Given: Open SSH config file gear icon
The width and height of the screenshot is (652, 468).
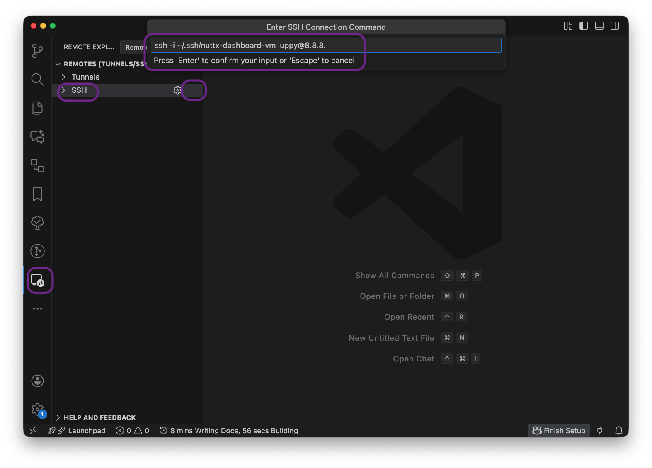Looking at the screenshot, I should point(177,90).
